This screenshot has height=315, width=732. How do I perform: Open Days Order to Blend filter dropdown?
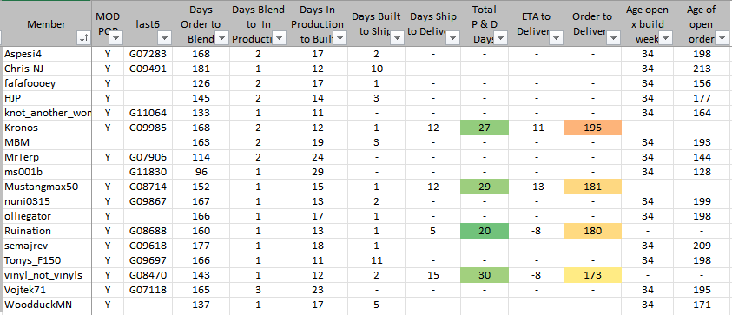221,39
